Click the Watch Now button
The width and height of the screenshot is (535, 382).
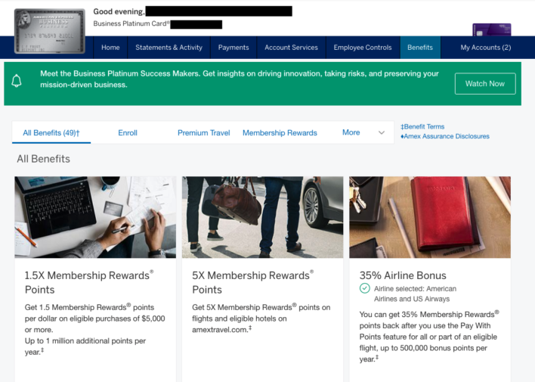point(485,84)
